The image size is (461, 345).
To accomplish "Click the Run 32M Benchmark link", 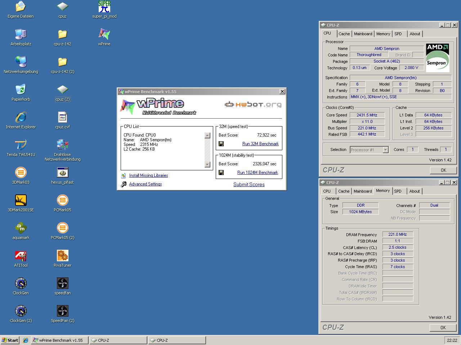I will pos(260,144).
